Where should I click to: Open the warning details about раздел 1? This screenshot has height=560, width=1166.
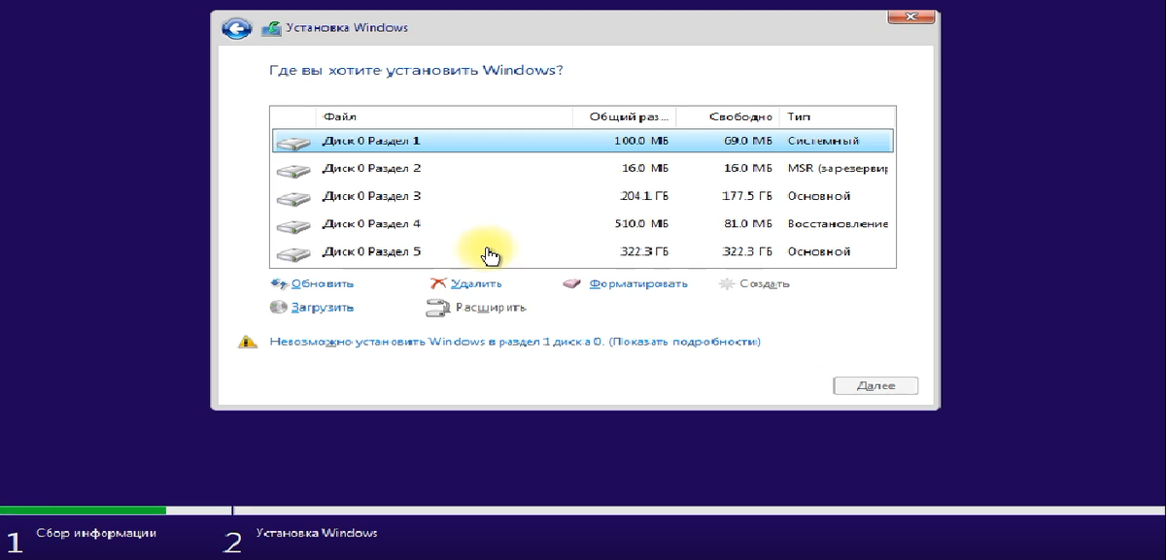coord(515,343)
